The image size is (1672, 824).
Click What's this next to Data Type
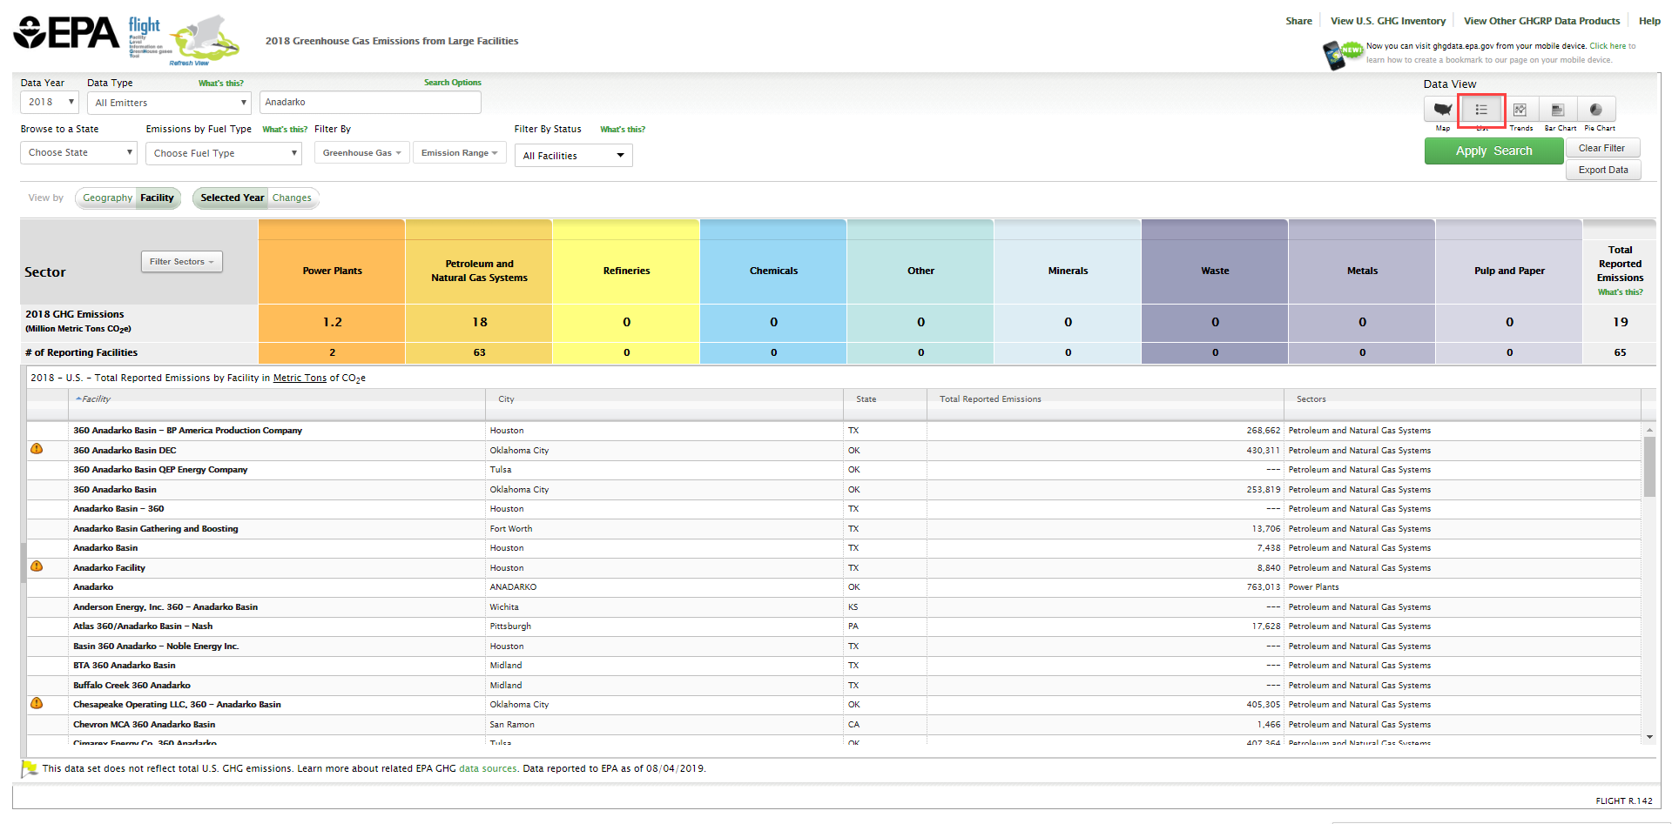click(x=220, y=84)
